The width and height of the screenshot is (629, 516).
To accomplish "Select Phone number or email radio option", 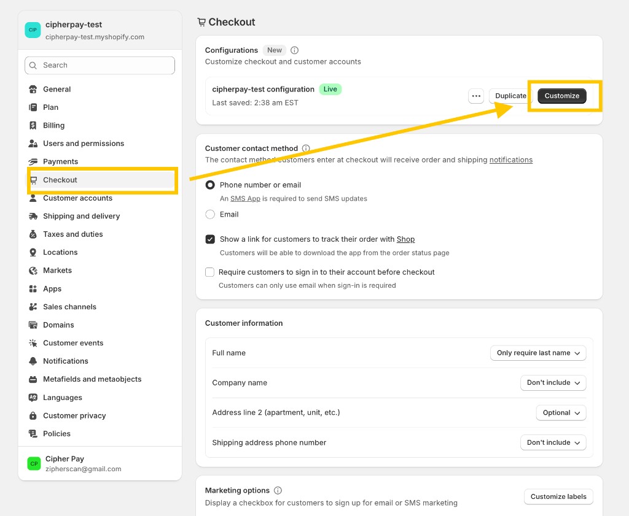I will tap(210, 185).
